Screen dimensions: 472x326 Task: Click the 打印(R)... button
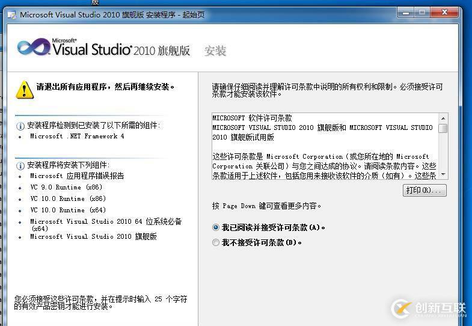click(424, 190)
